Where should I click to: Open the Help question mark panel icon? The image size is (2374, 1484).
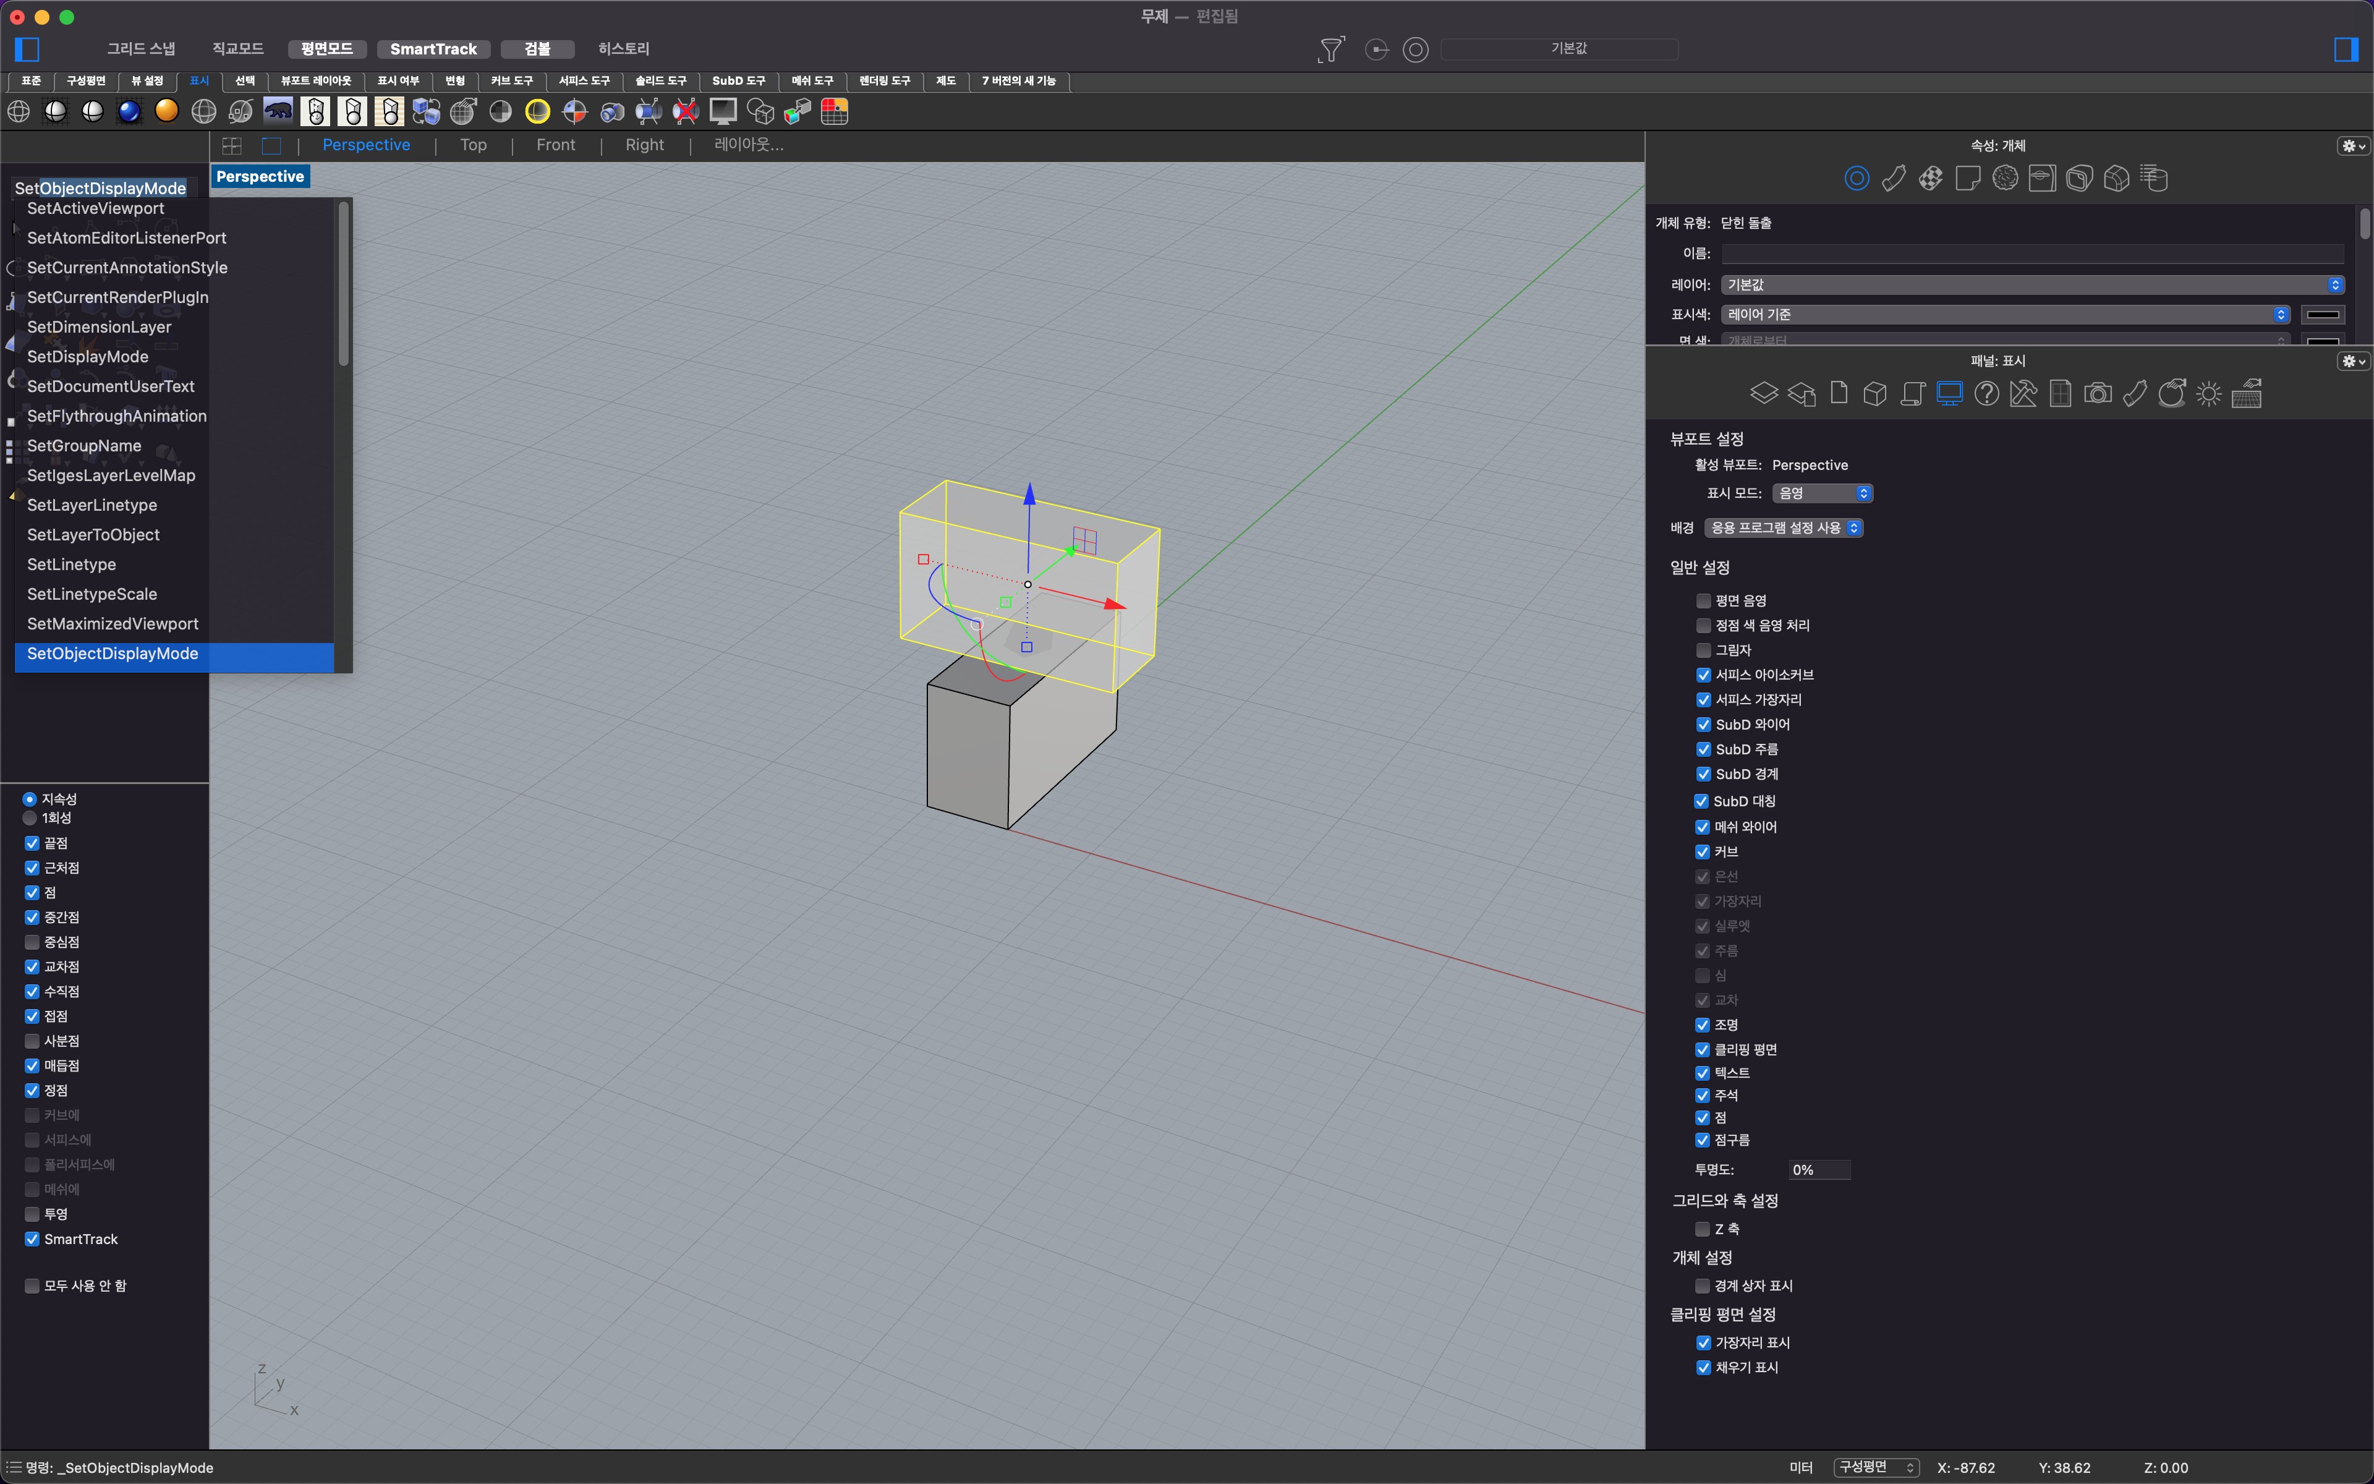(1986, 394)
